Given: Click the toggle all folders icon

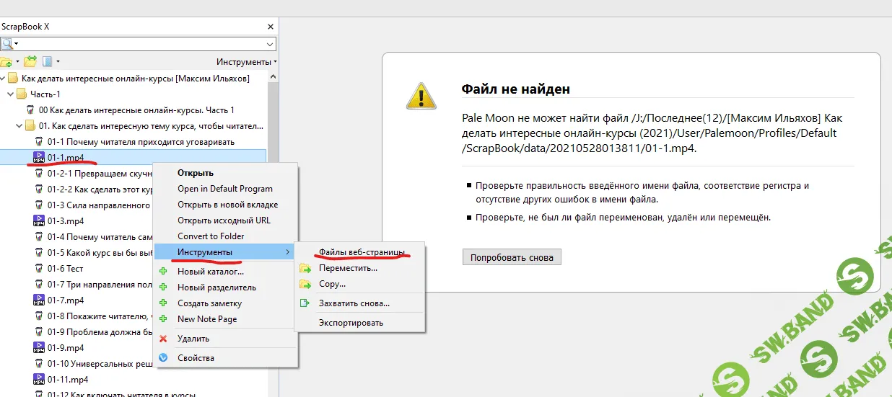Looking at the screenshot, I should pos(30,62).
